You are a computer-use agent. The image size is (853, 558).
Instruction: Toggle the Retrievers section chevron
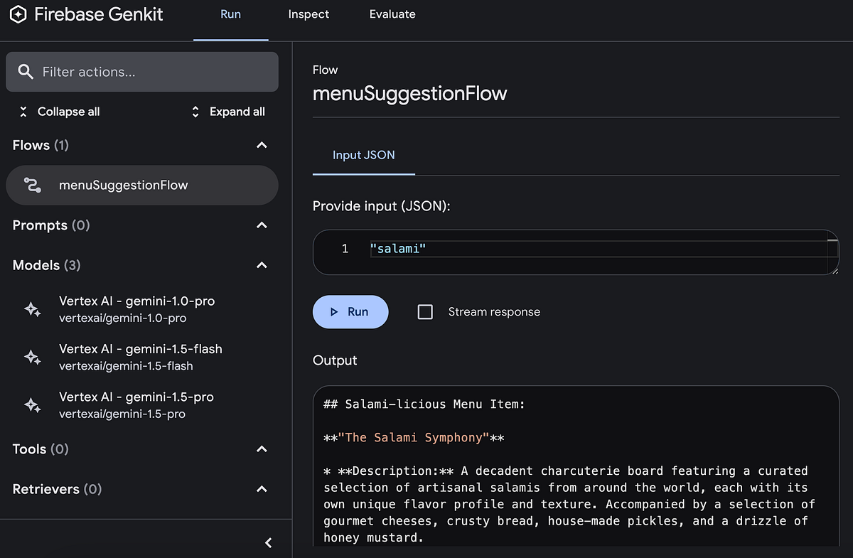coord(262,489)
